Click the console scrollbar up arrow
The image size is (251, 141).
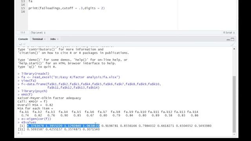point(234,49)
